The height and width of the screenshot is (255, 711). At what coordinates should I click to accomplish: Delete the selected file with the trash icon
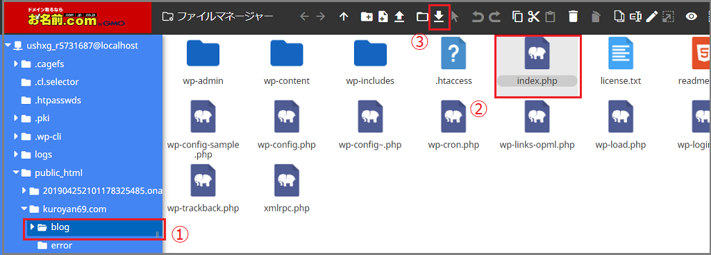click(x=573, y=17)
